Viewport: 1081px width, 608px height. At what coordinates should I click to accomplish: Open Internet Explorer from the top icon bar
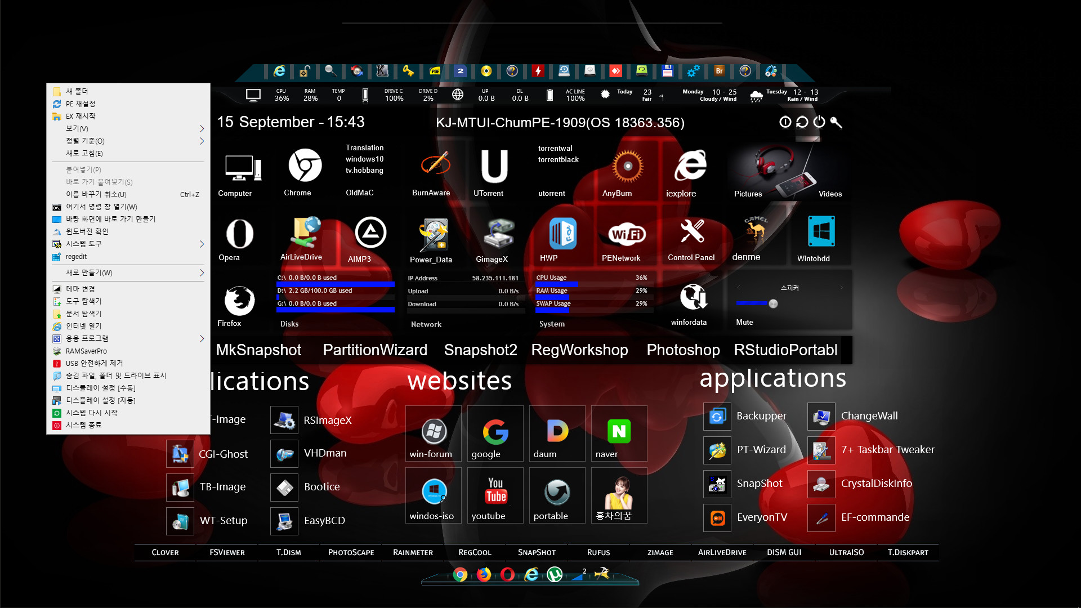(279, 71)
